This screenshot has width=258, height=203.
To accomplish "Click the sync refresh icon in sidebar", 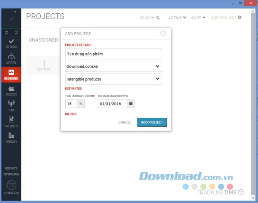I will tap(16, 32).
